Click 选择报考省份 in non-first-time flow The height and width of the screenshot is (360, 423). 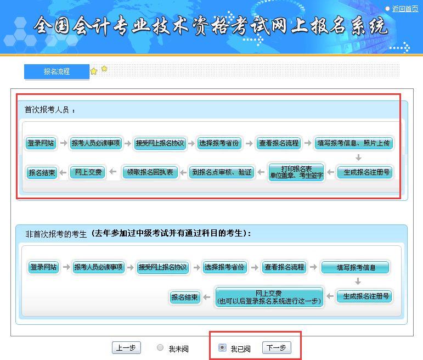click(x=224, y=267)
